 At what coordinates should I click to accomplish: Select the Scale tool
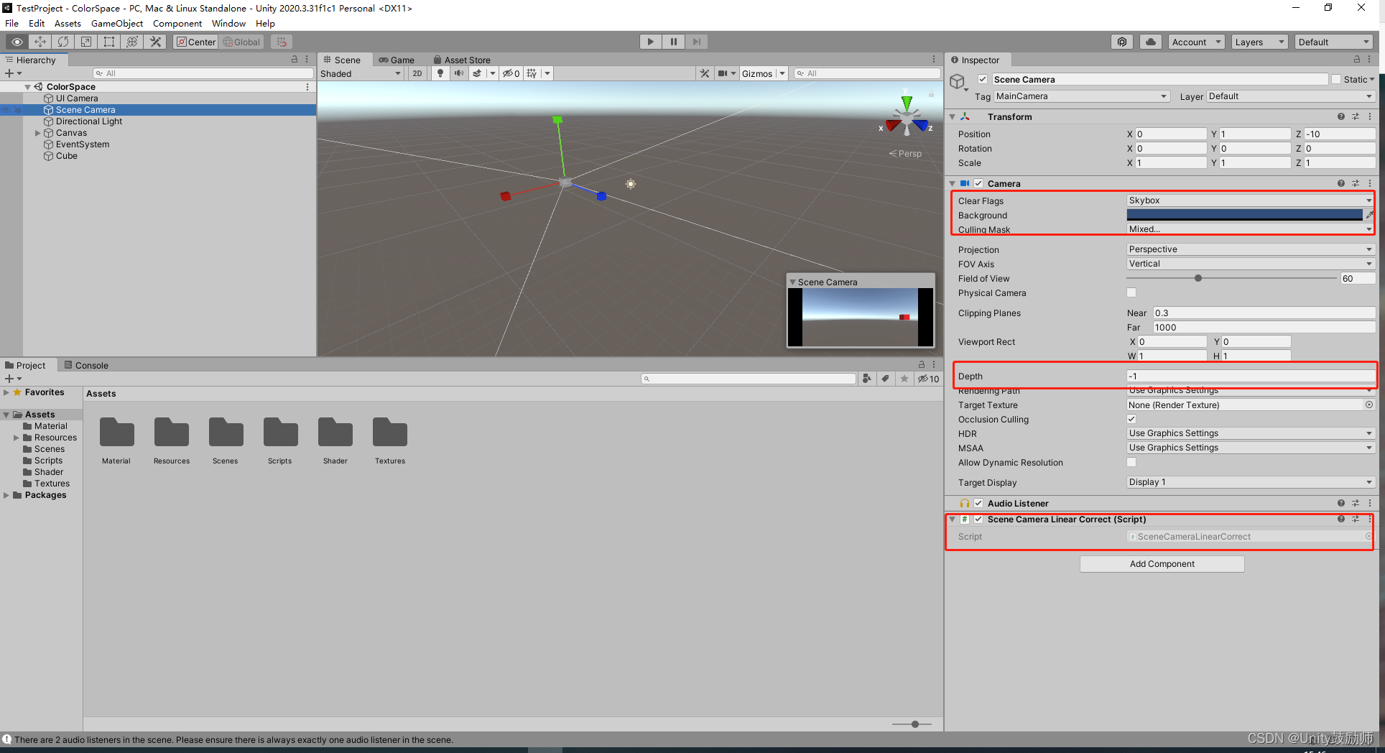coord(86,42)
